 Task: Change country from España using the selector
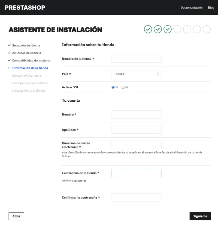click(x=136, y=74)
